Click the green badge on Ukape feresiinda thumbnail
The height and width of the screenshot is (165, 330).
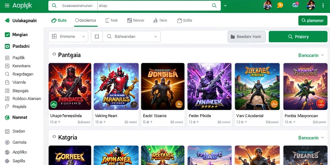[x=54, y=104]
